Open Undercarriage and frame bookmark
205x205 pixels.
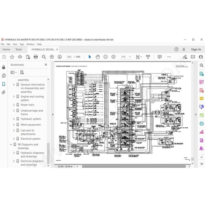coord(32,112)
